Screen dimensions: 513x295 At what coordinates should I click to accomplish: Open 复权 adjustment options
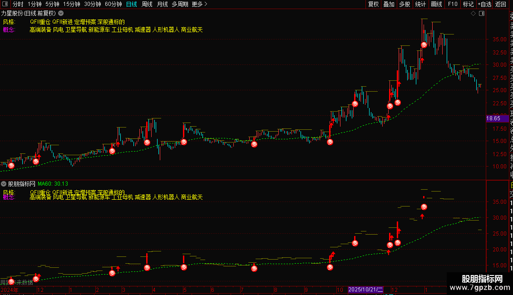(x=373, y=4)
